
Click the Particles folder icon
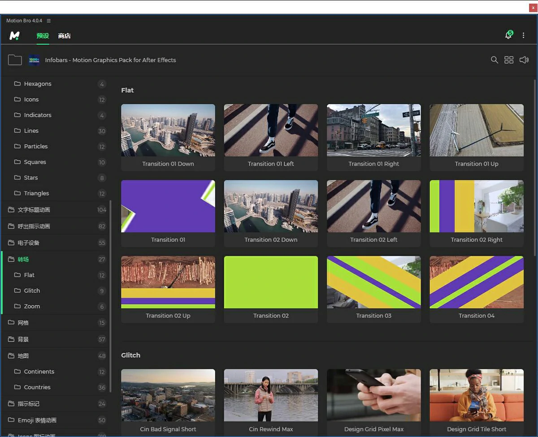click(17, 146)
